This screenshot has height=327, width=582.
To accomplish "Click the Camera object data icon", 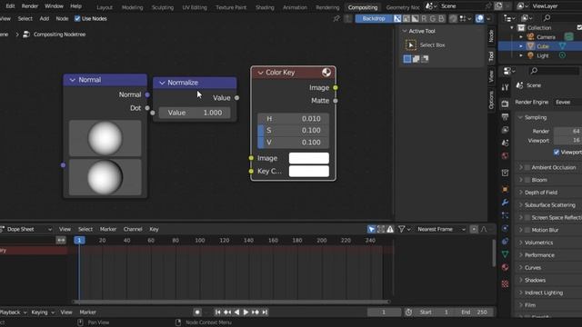I will click(x=568, y=36).
